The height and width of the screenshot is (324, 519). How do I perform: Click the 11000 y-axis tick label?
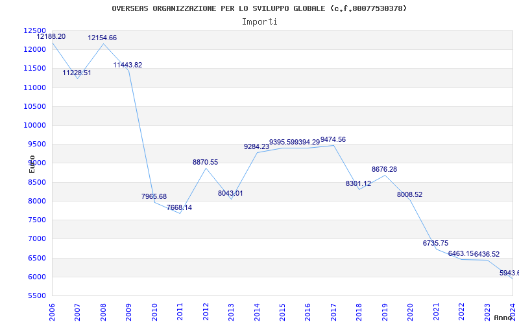pos(34,87)
